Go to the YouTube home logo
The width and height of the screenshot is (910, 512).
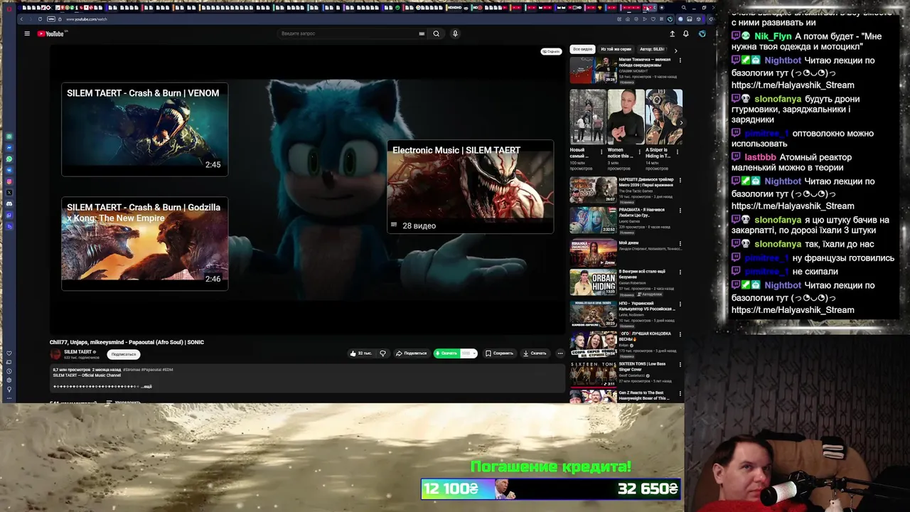[50, 33]
